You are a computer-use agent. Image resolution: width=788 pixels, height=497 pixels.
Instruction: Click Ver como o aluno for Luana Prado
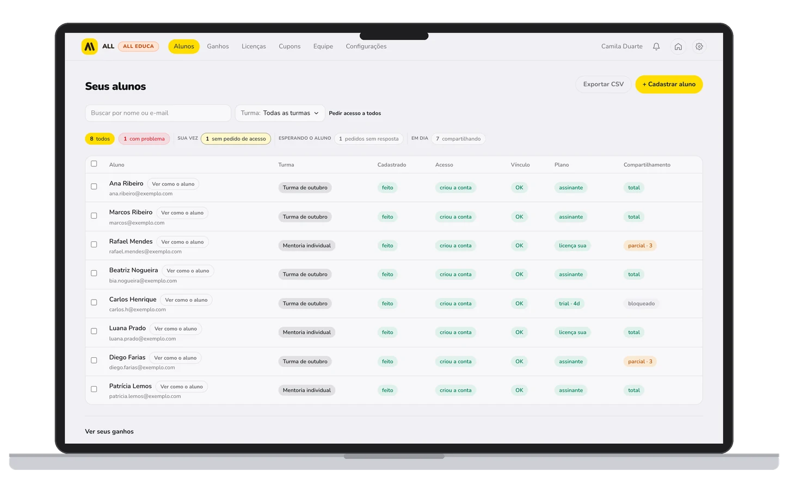(x=176, y=329)
